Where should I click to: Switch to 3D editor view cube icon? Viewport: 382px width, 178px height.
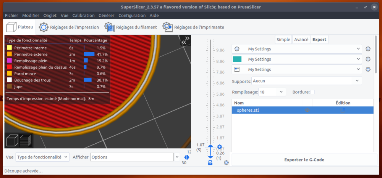click(12, 140)
